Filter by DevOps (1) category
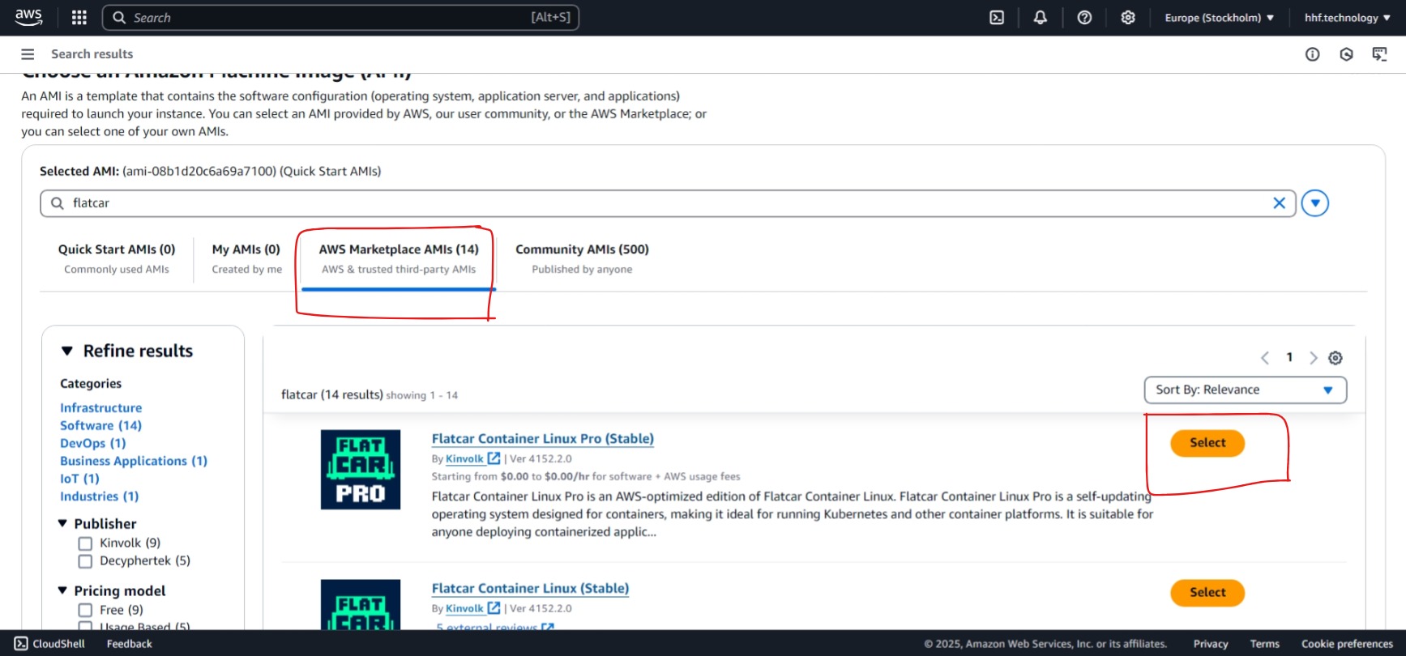Screen dimensions: 1406x656 point(92,443)
